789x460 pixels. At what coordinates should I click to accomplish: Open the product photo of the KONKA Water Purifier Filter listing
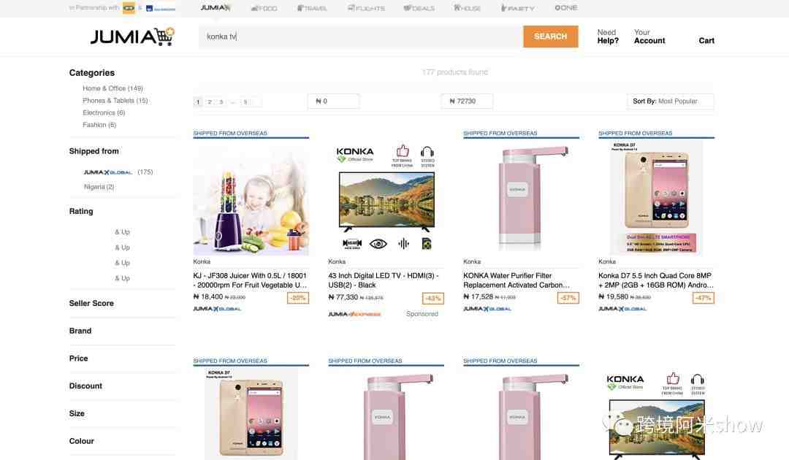point(522,198)
